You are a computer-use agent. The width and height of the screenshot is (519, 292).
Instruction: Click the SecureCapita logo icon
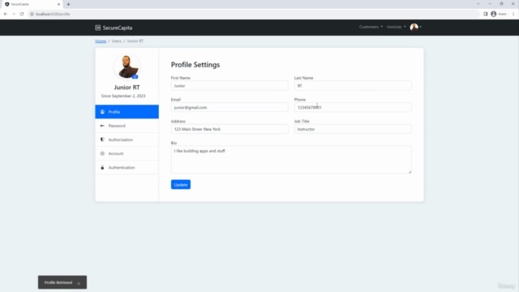click(97, 28)
